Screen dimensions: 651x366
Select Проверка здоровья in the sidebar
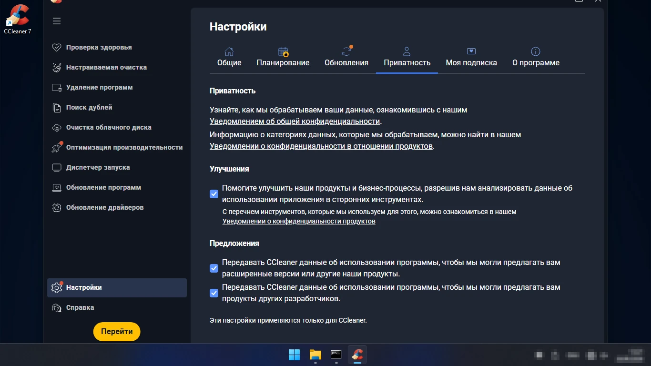117,47
